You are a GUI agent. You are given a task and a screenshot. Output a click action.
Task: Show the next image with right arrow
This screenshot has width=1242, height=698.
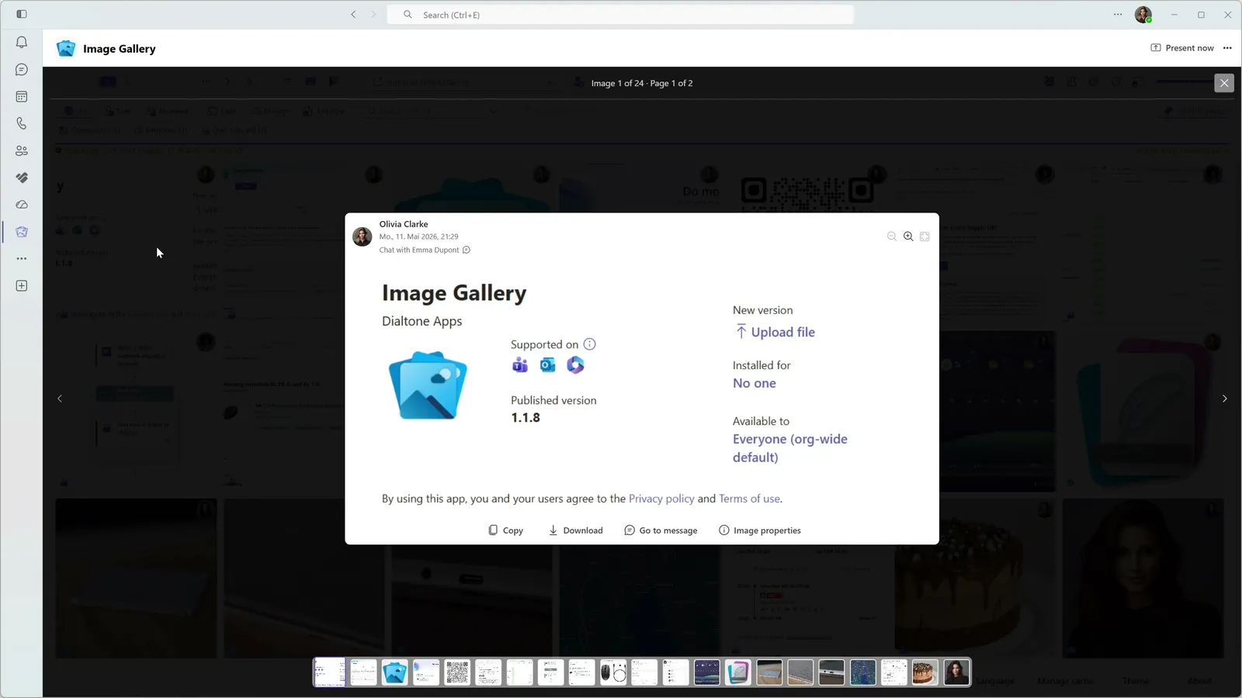click(1225, 399)
